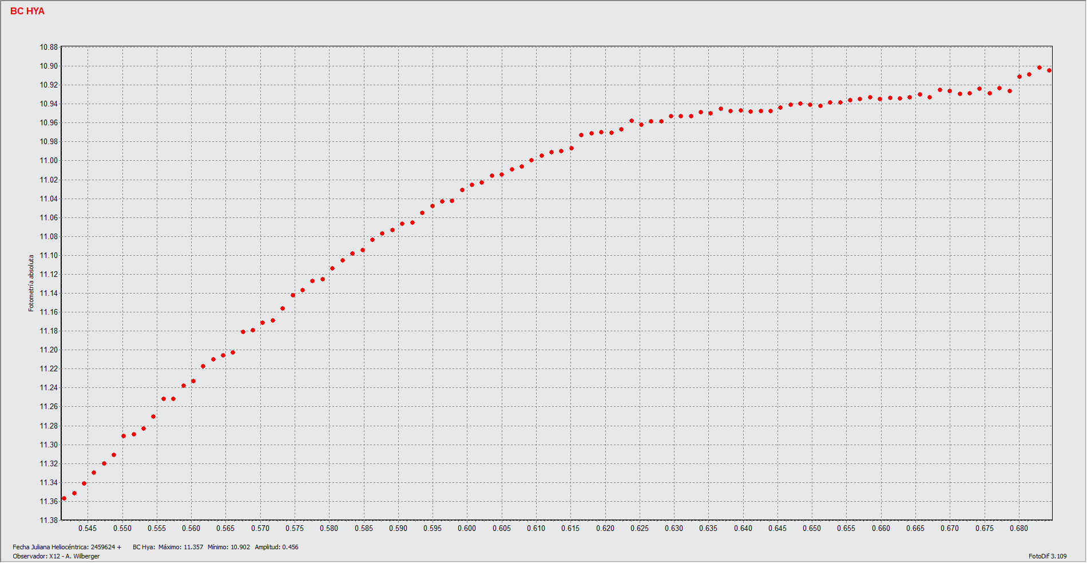Click the 0.680 x-axis tick label
Image resolution: width=1087 pixels, height=563 pixels.
(x=1018, y=529)
